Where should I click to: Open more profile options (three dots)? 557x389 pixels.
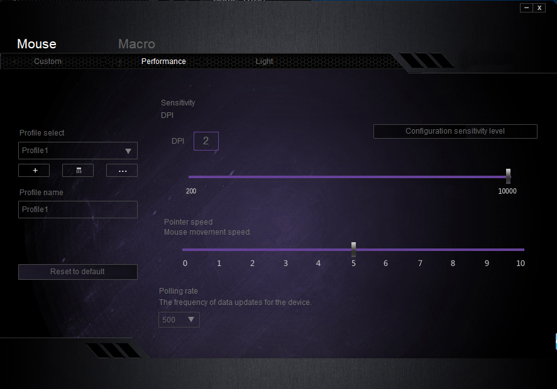click(x=122, y=171)
